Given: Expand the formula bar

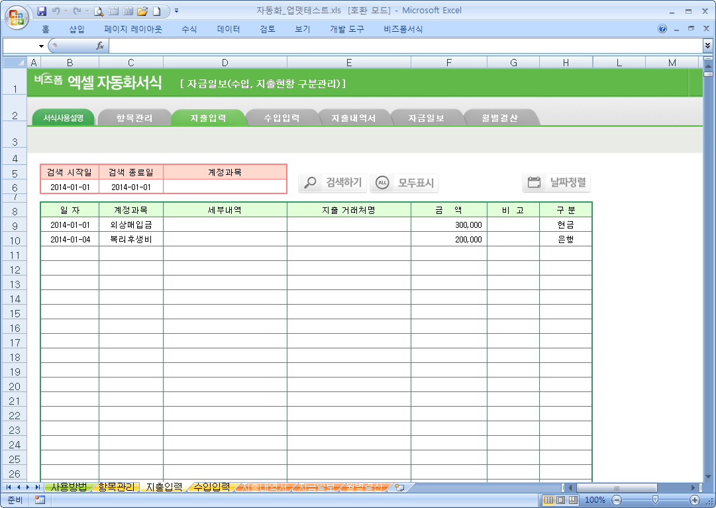Looking at the screenshot, I should point(707,46).
